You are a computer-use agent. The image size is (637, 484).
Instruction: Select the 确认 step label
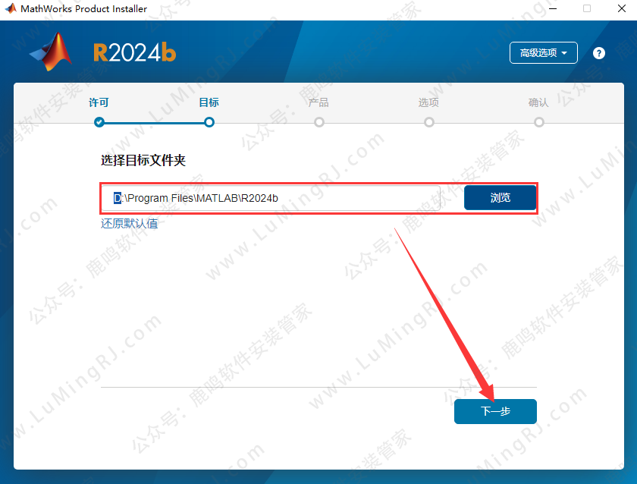click(538, 102)
